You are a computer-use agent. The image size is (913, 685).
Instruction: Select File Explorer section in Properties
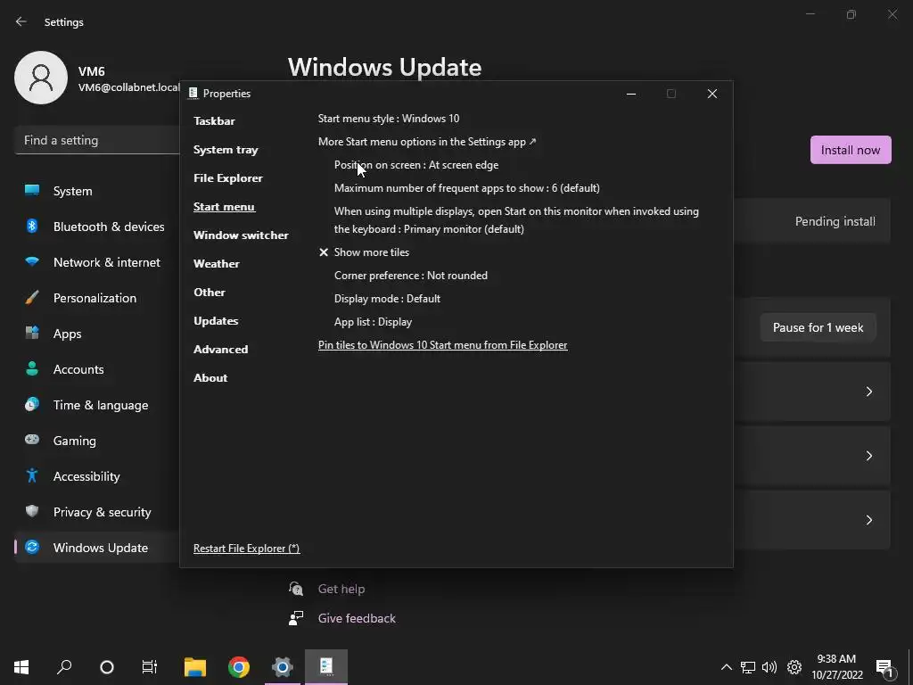tap(227, 178)
